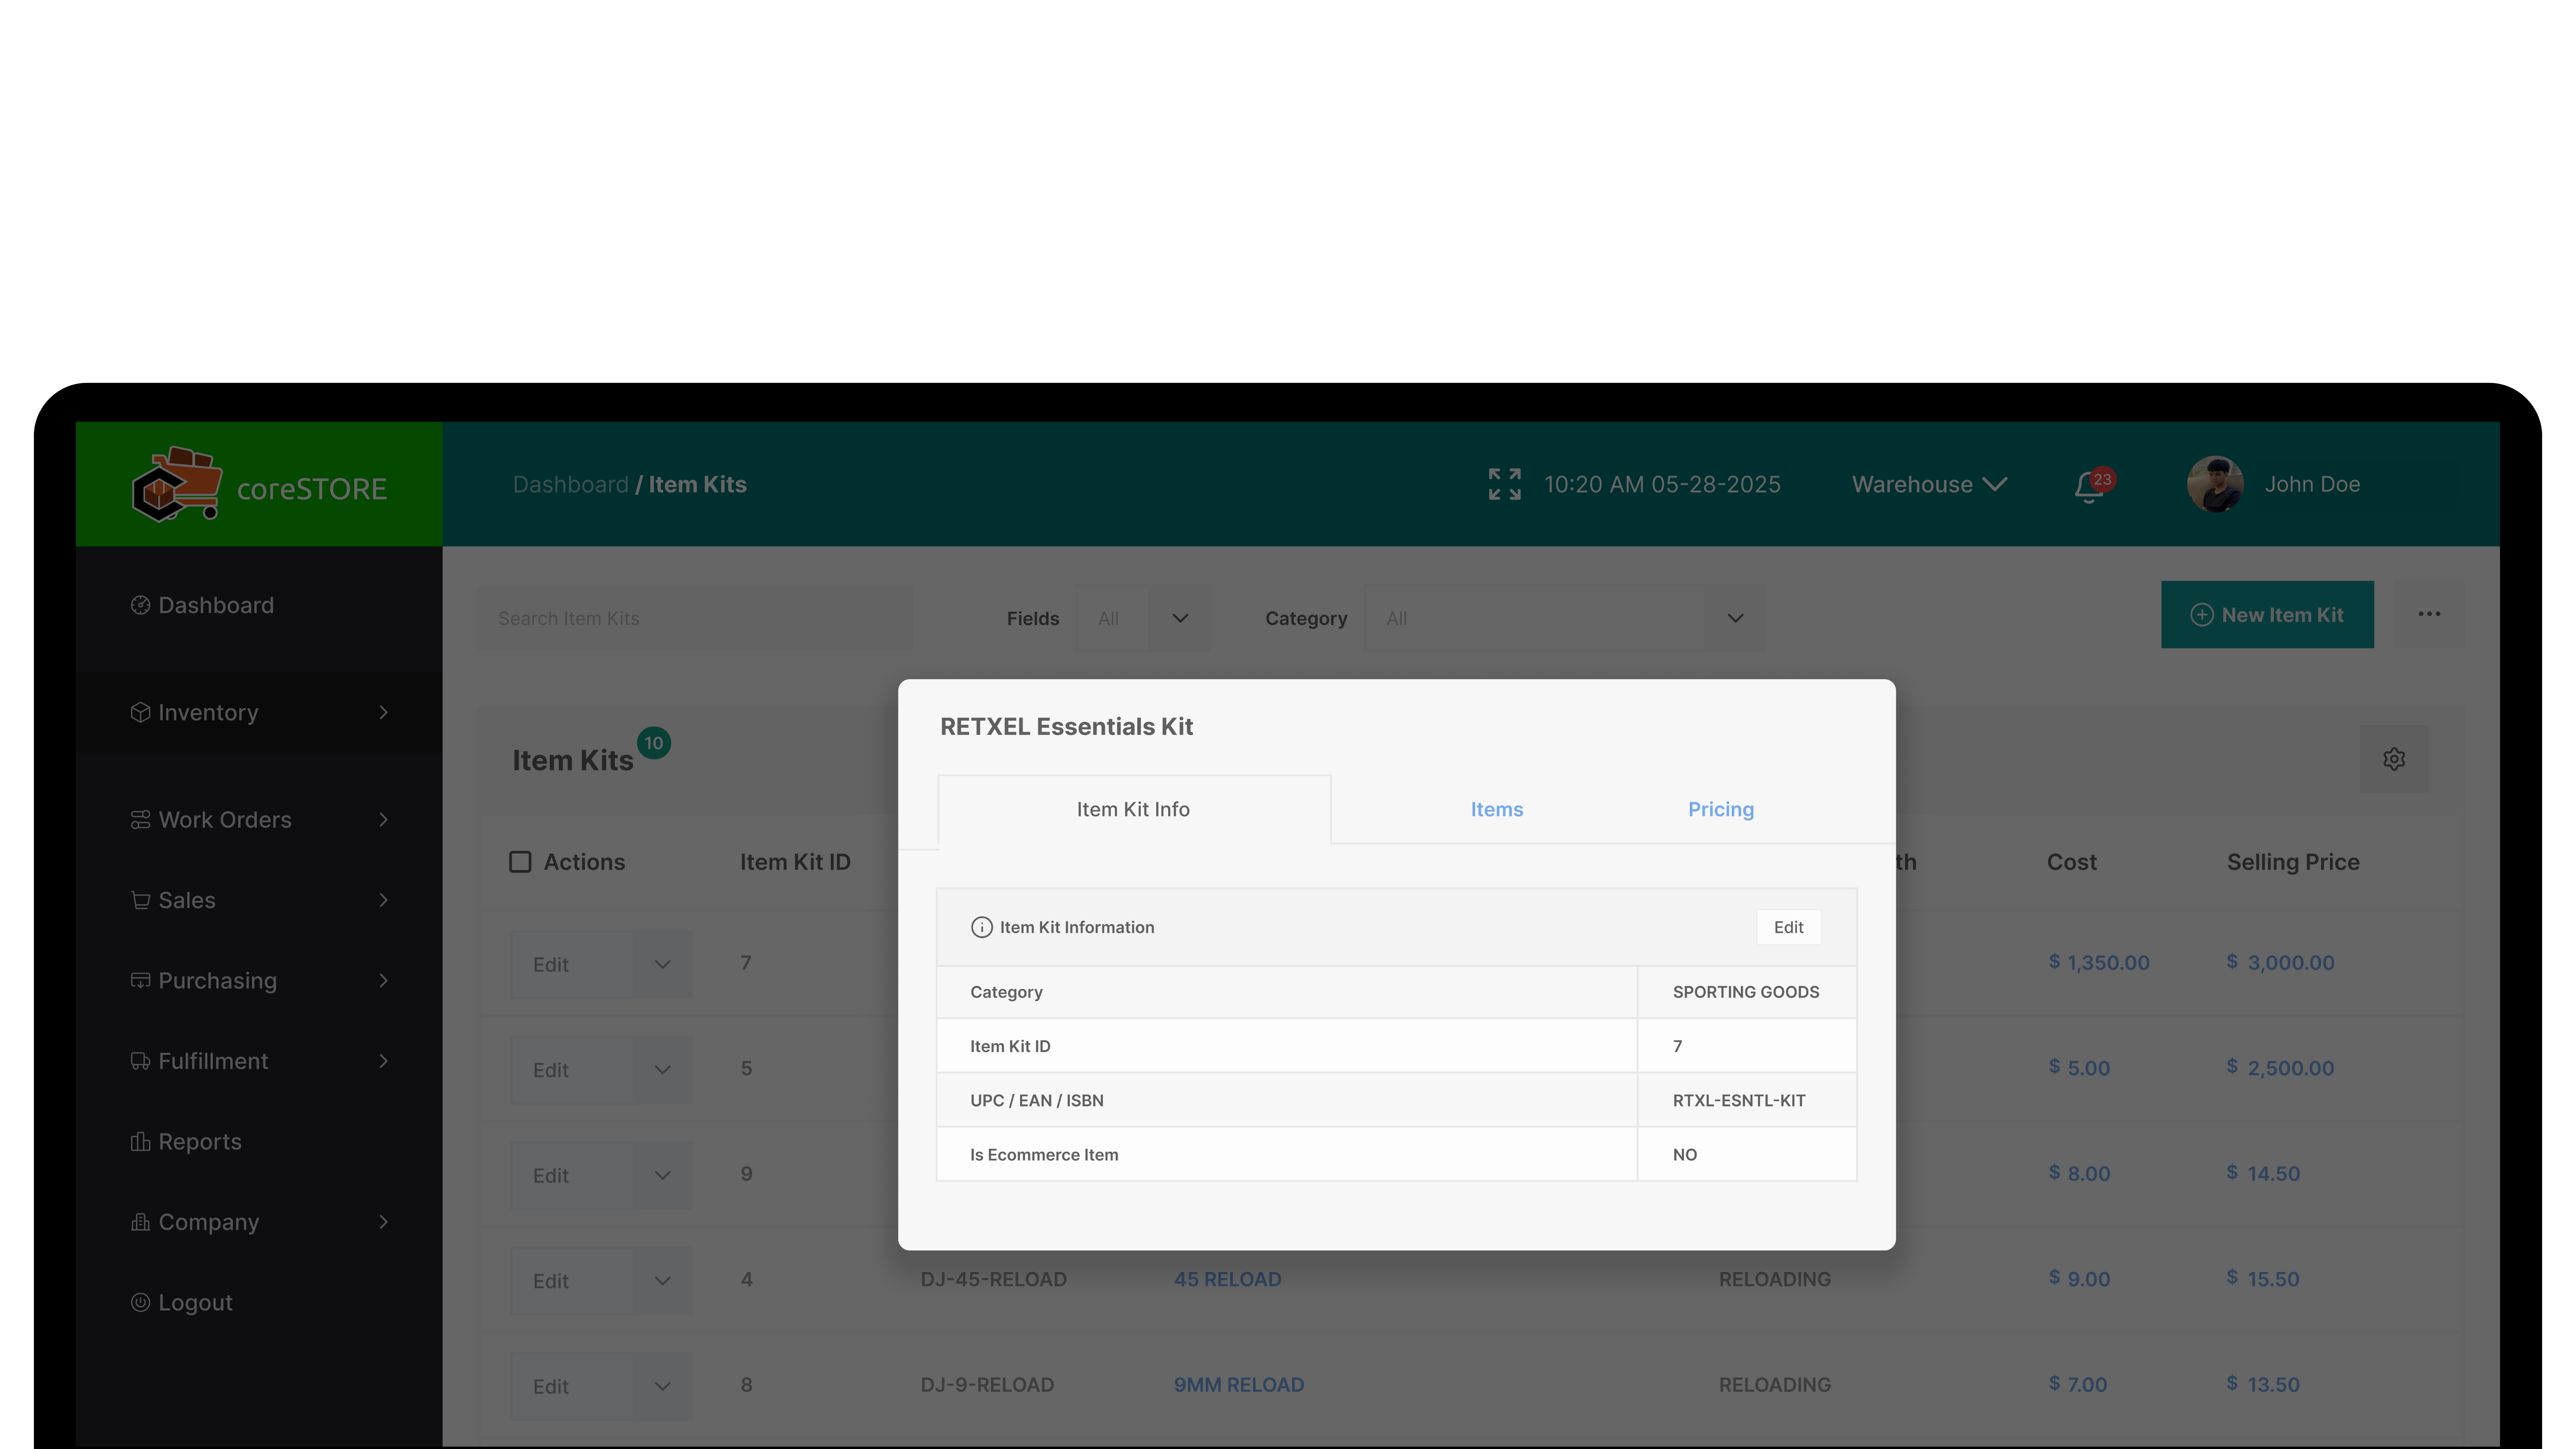Click the Selling Price column header
The height and width of the screenshot is (1449, 2576).
[x=2292, y=862]
